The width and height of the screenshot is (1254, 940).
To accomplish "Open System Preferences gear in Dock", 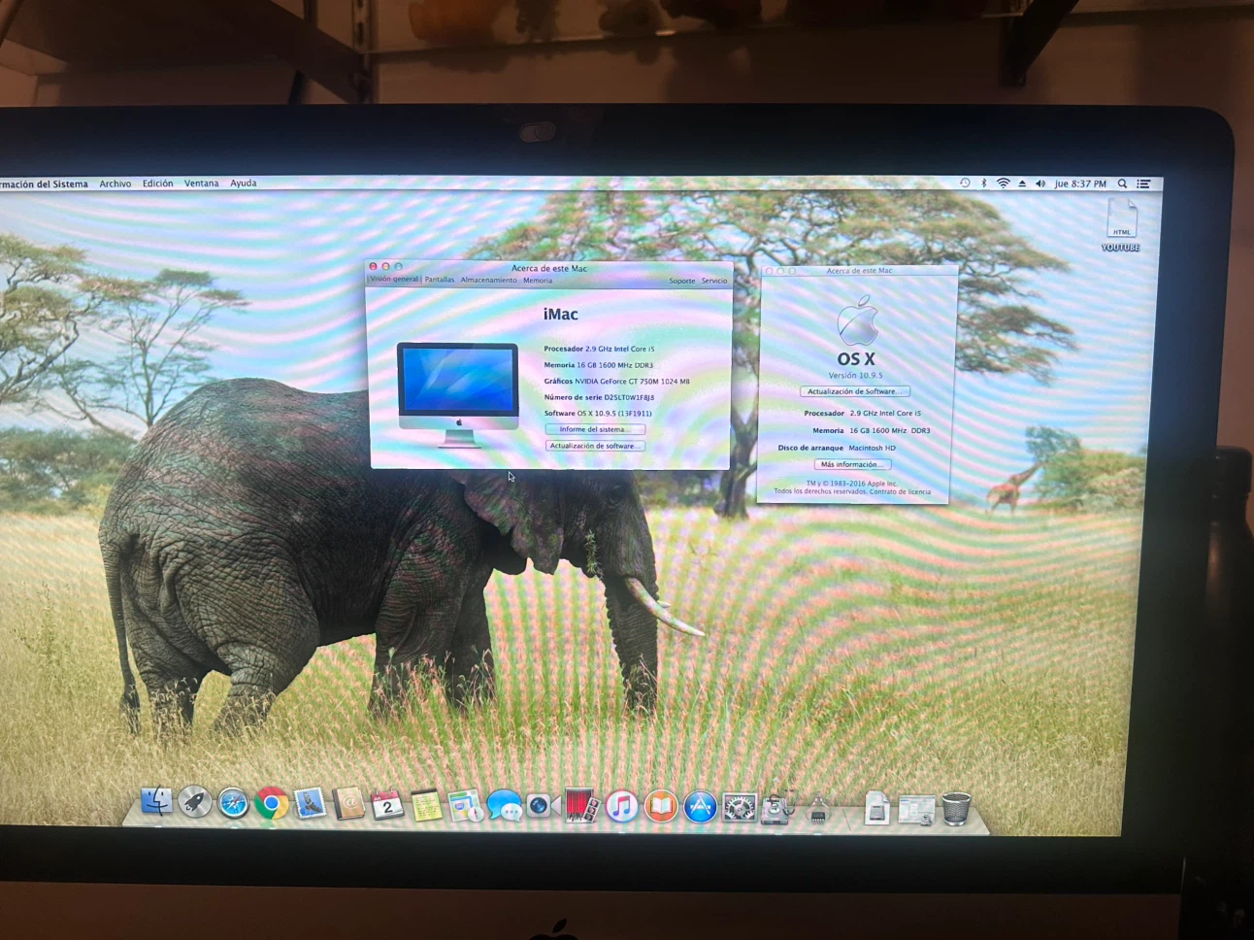I will click(739, 808).
